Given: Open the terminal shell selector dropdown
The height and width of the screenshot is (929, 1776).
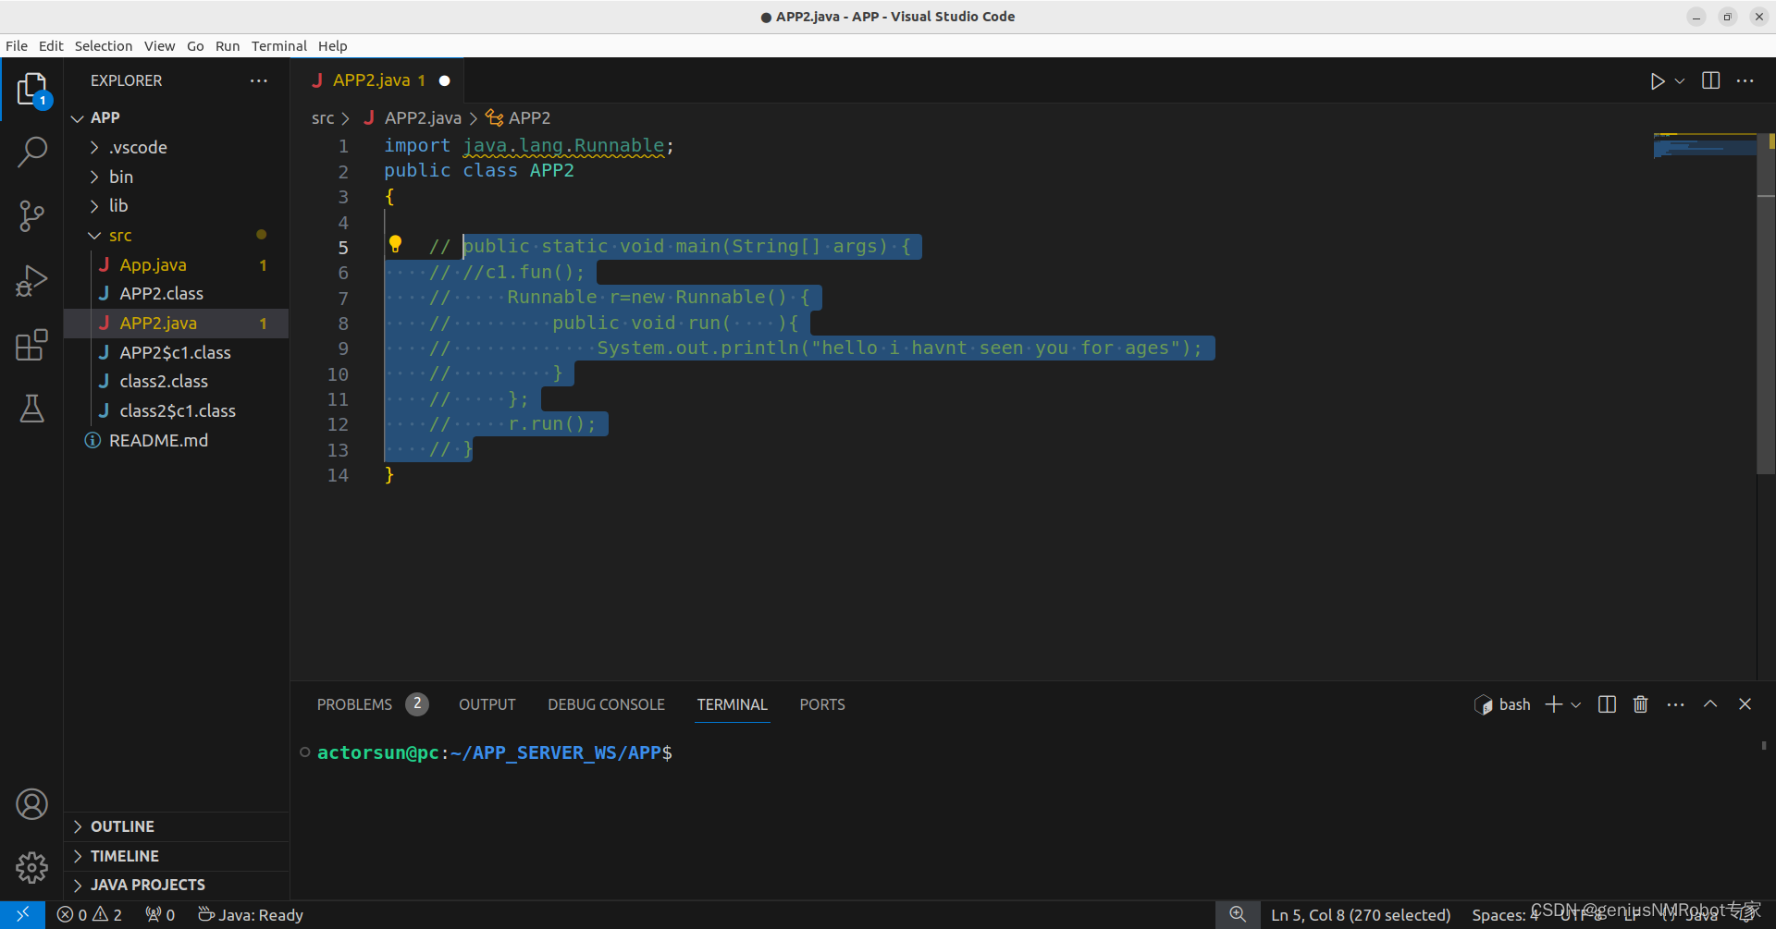Looking at the screenshot, I should (x=1577, y=703).
